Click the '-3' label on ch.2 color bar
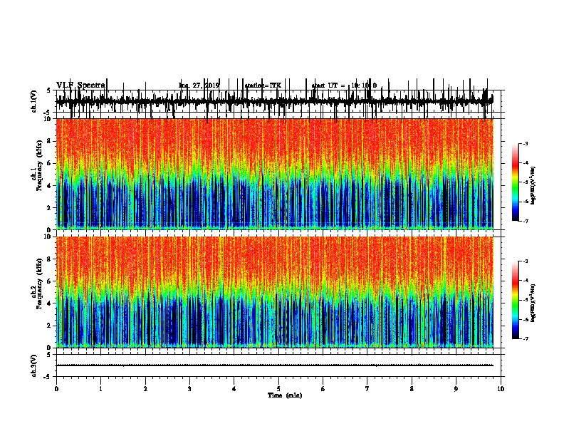Viewport: 564px width, 436px height. coord(526,261)
